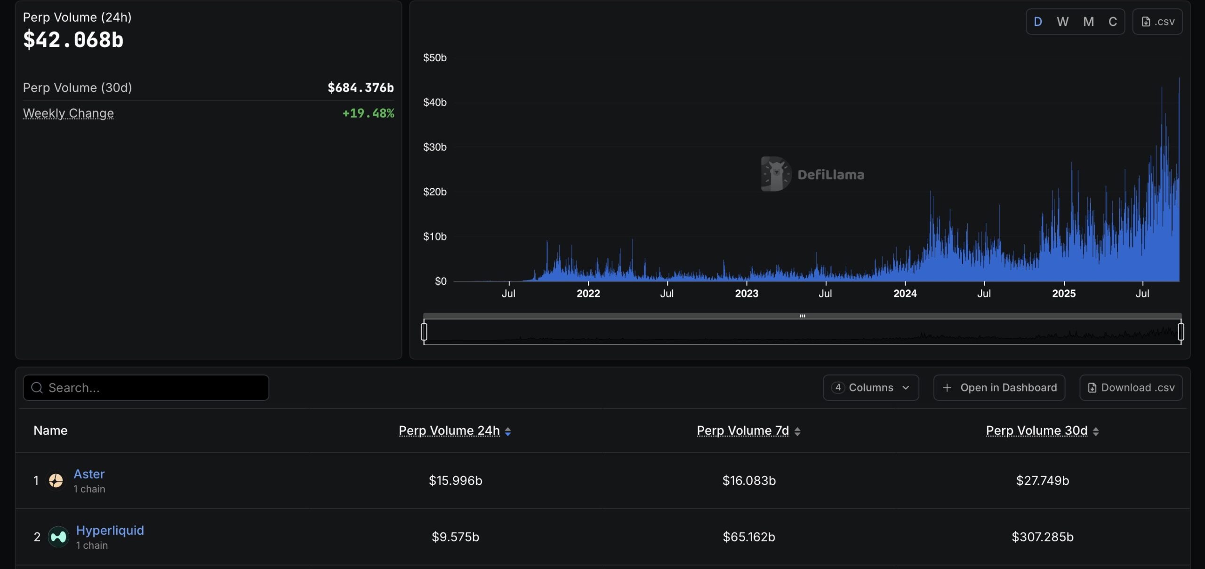Click the search magnifier icon
This screenshot has height=569, width=1205.
(37, 388)
